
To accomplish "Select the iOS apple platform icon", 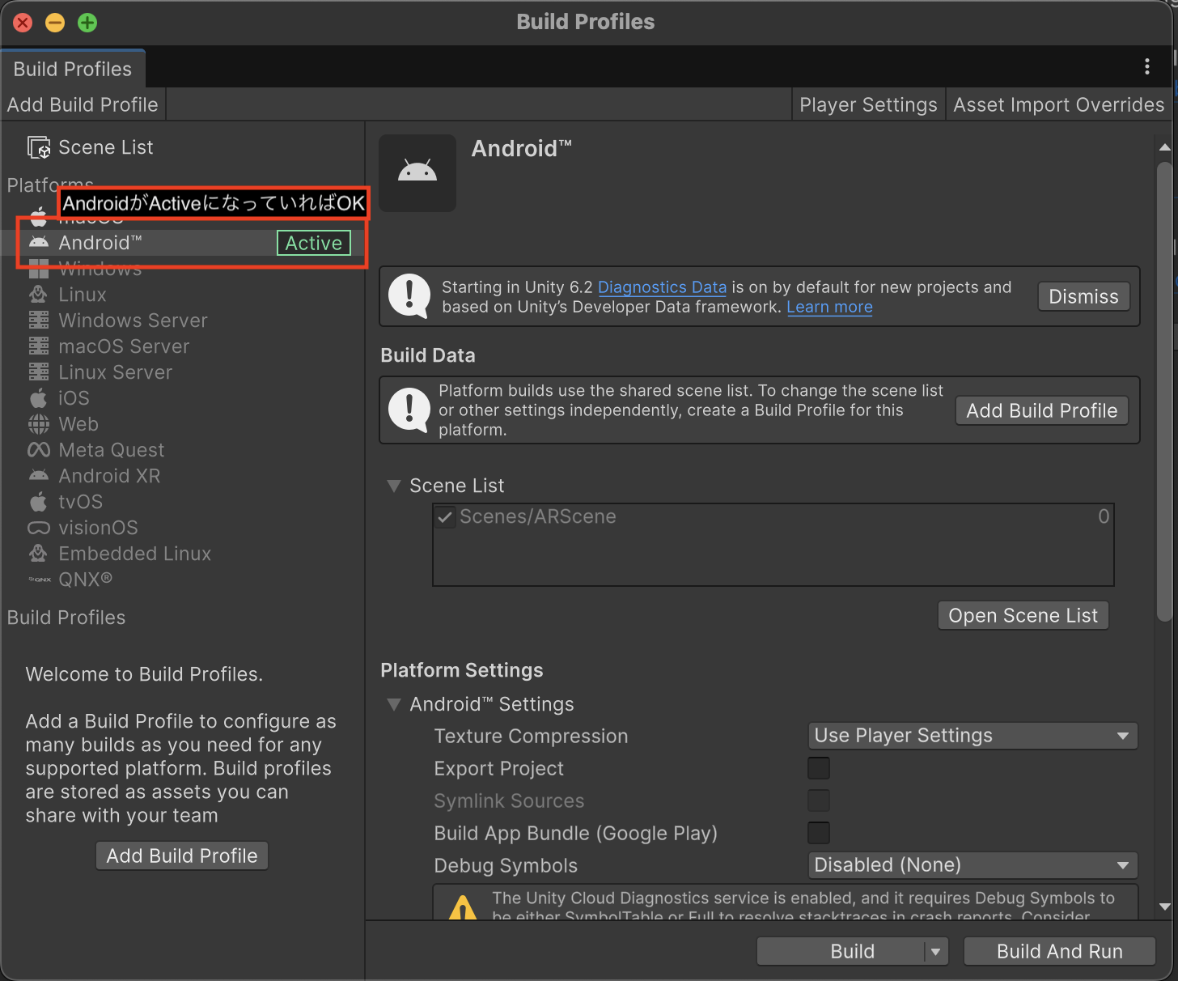I will (38, 398).
